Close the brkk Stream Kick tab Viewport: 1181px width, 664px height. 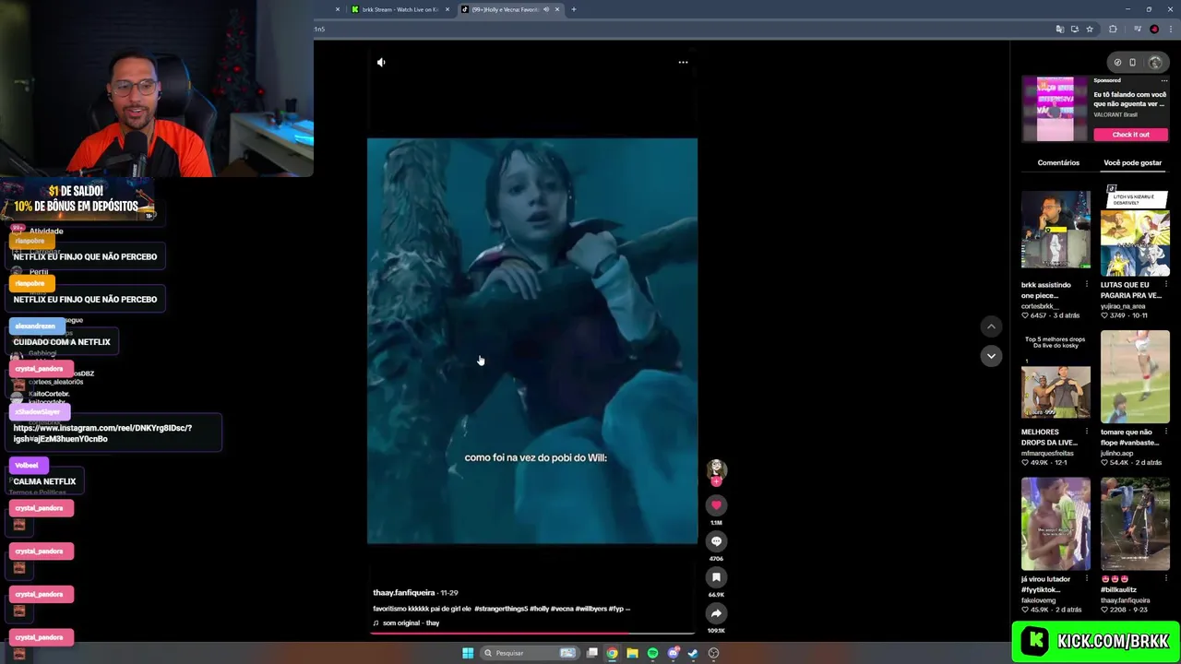(447, 9)
